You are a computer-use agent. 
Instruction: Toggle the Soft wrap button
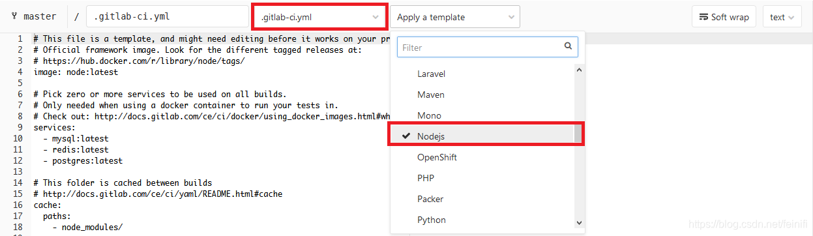tap(724, 18)
